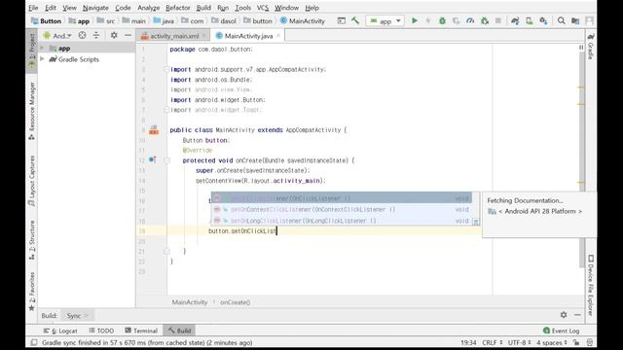This screenshot has width=623, height=350.
Task: Toggle the Logcat tool window
Action: [60, 331]
